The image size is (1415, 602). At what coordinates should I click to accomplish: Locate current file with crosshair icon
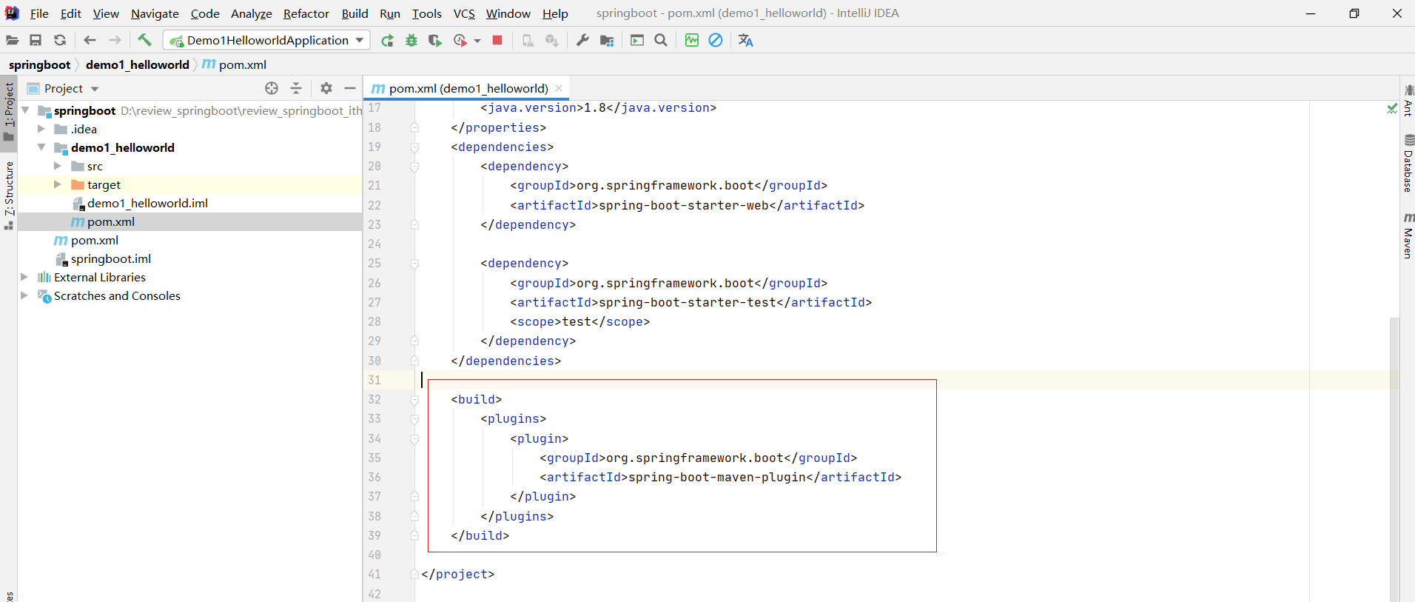272,88
